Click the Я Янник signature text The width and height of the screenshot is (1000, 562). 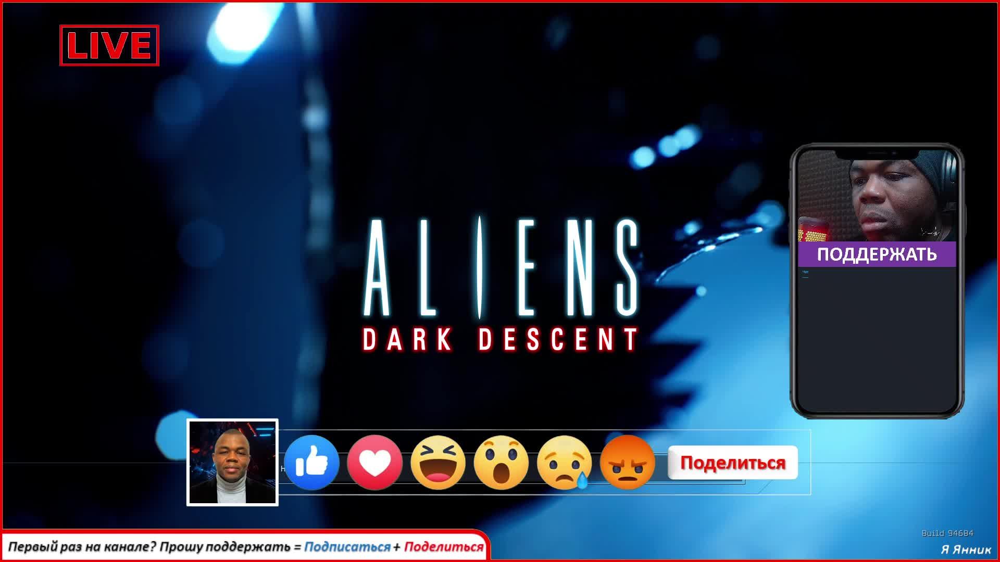coord(966,550)
